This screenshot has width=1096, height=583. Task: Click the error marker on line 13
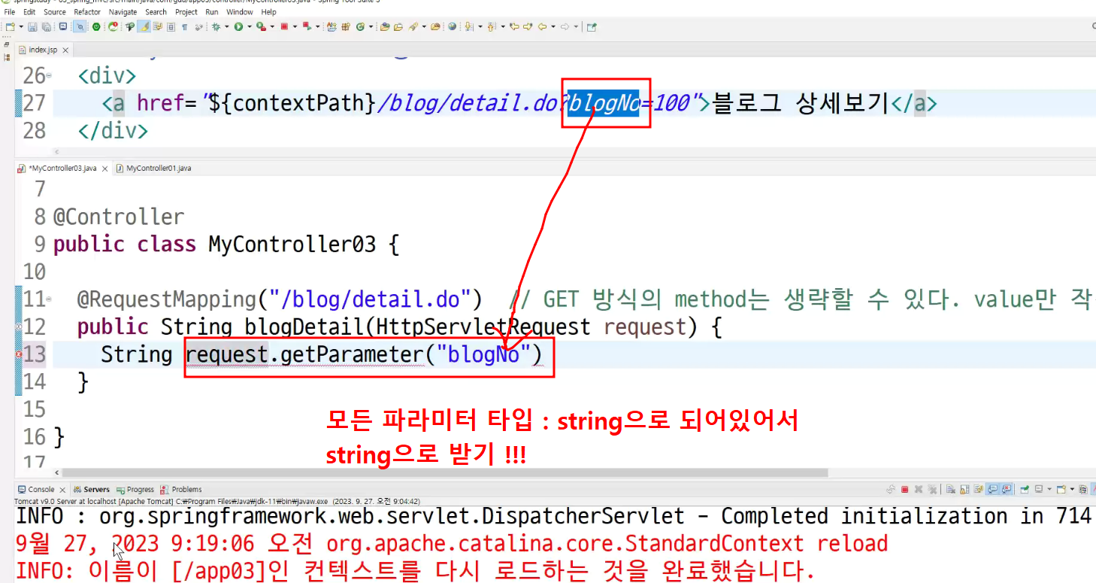pos(20,354)
